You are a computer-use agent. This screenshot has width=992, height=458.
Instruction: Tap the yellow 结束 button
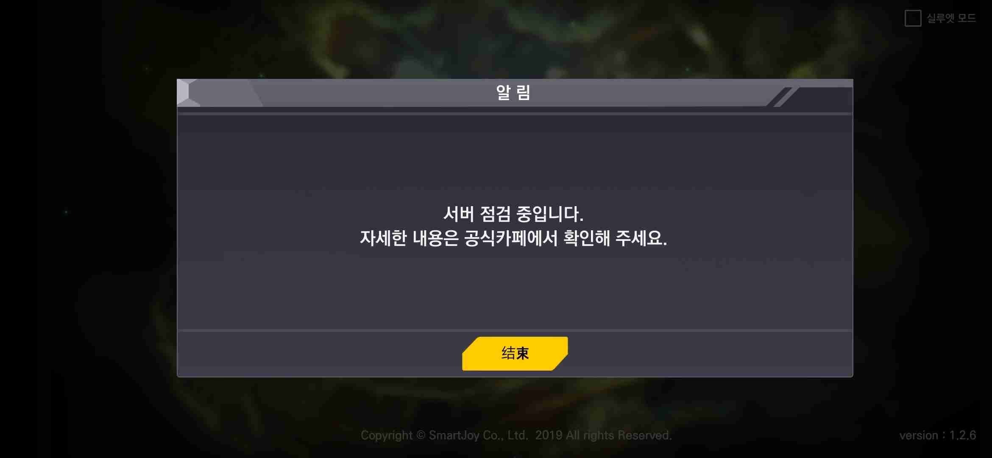pyautogui.click(x=515, y=353)
